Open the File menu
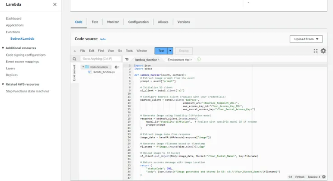The height and width of the screenshot is (181, 333). click(x=83, y=51)
